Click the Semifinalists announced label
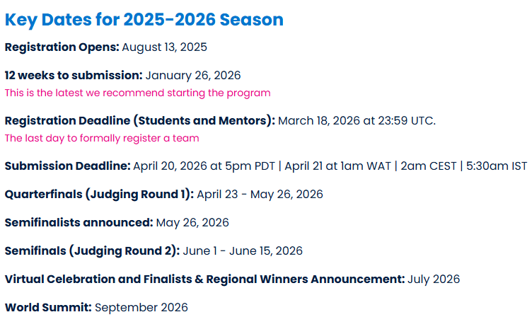 coord(79,222)
